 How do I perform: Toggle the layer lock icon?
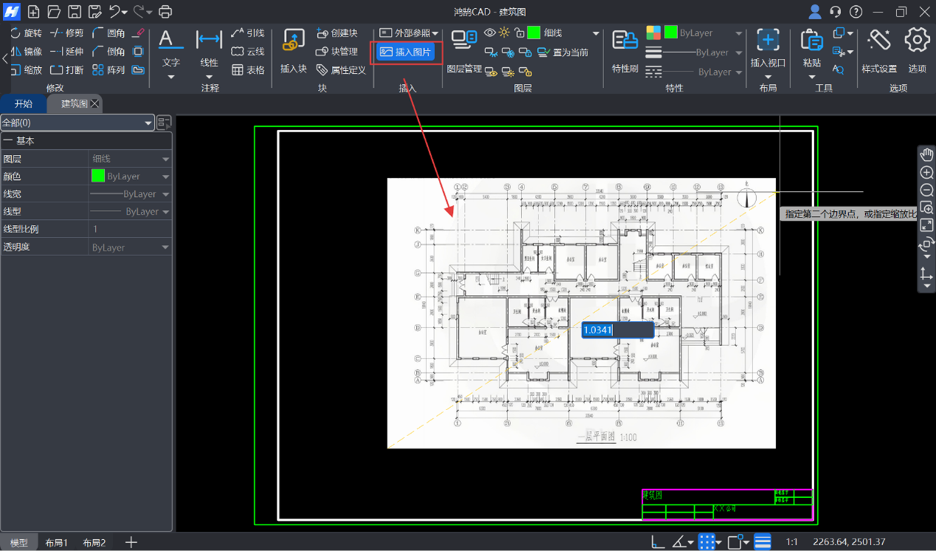[x=519, y=33]
